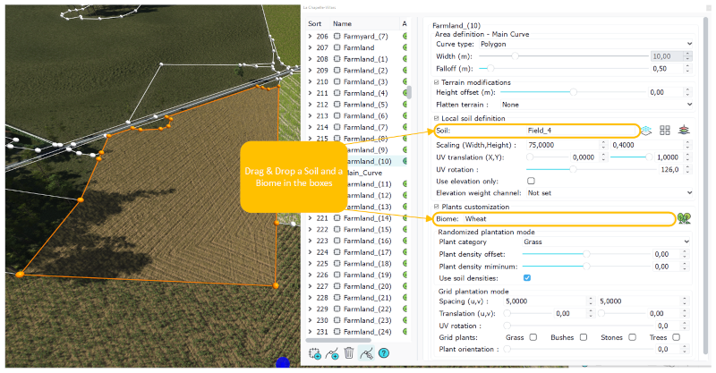This screenshot has width=716, height=373.
Task: Delete selected area with trash icon
Action: [x=348, y=352]
